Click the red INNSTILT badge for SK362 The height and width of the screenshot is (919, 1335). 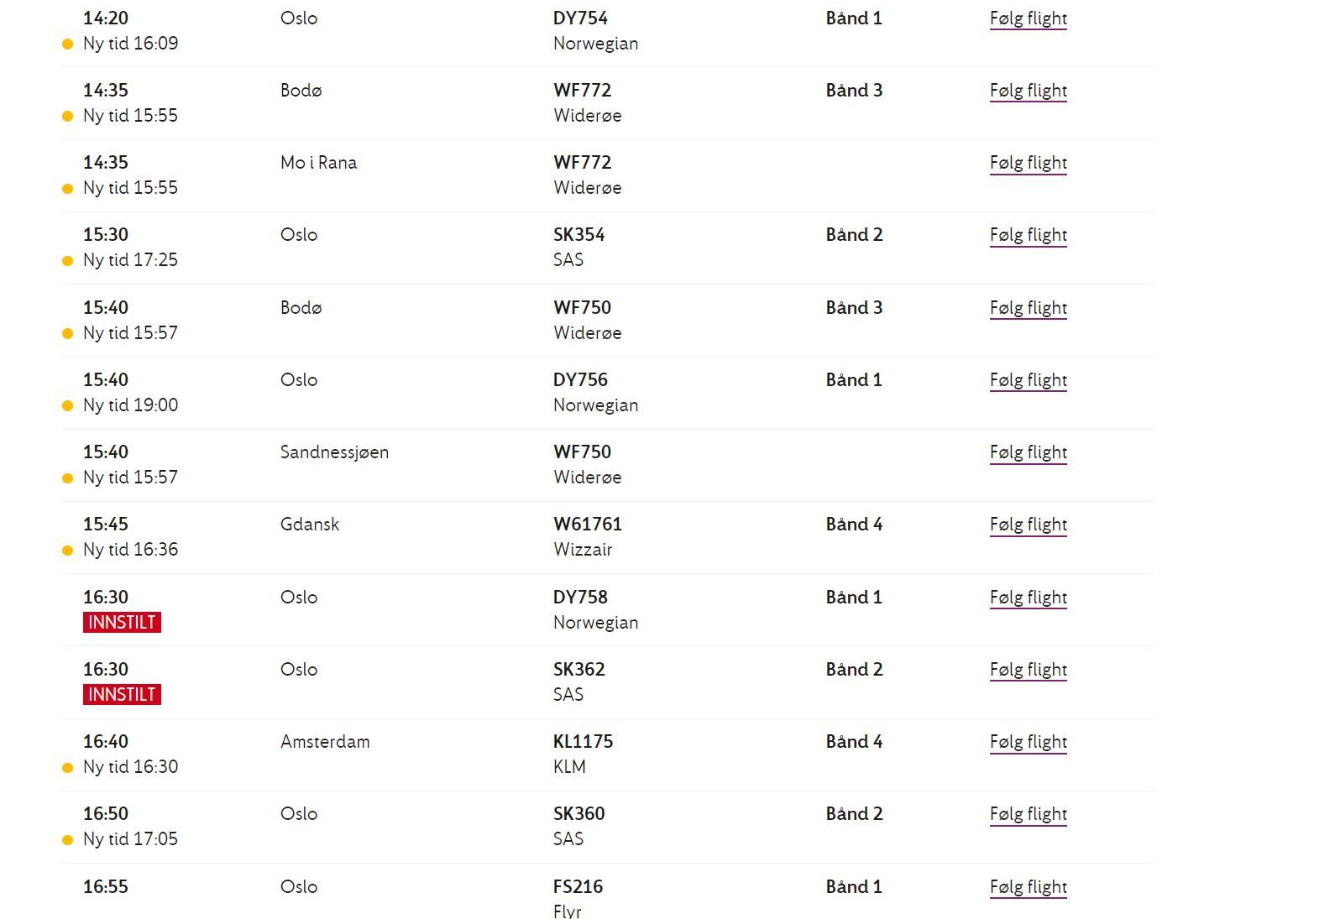click(122, 695)
